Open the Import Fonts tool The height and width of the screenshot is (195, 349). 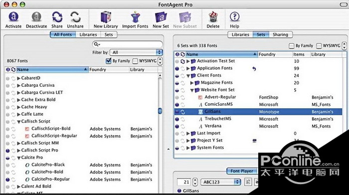point(135,17)
